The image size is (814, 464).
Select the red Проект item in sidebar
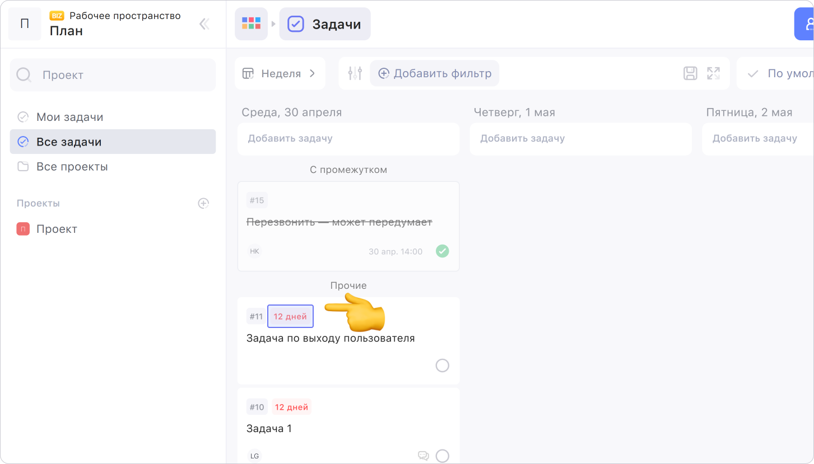coord(113,229)
